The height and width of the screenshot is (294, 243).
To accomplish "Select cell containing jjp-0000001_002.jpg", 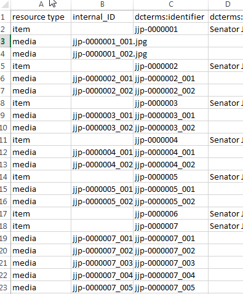I will (x=102, y=54).
